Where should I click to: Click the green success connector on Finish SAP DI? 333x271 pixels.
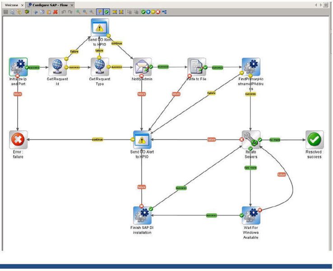click(x=151, y=209)
